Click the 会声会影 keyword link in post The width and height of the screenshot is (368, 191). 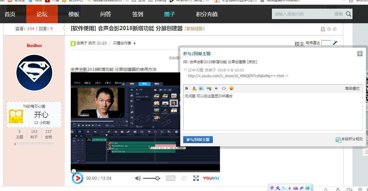(x=79, y=69)
